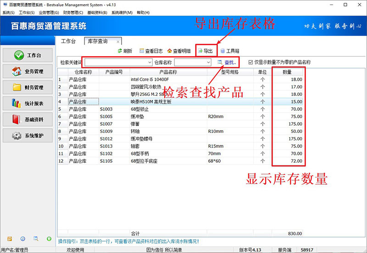Click the blue clock icon at sidebar bottom
This screenshot has width=367, height=253.
pos(22,239)
